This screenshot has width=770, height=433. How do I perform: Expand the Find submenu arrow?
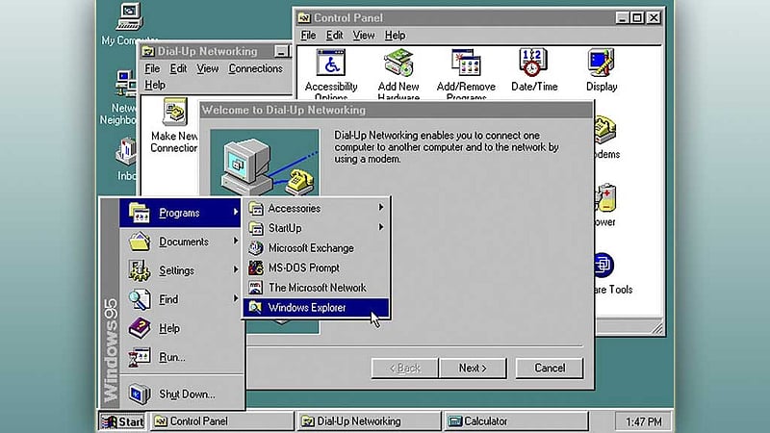coord(236,298)
